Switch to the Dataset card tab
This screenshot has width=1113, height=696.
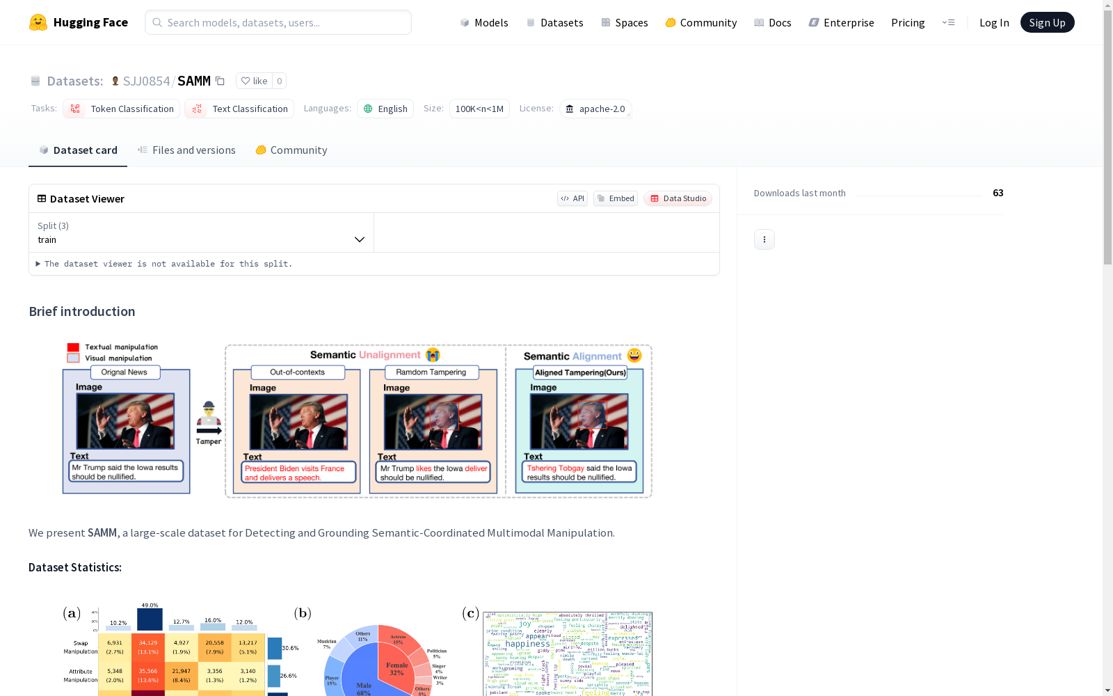coord(78,150)
